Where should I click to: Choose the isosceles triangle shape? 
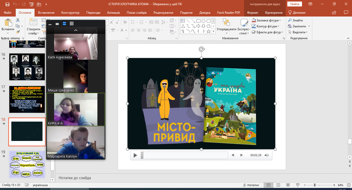[183, 26]
